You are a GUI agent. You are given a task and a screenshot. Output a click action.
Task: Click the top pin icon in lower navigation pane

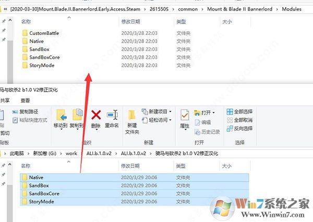[x=3, y=165]
